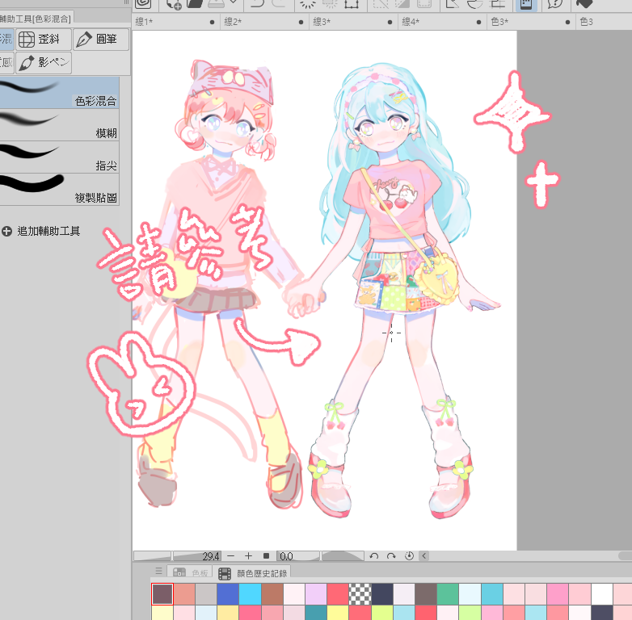The height and width of the screenshot is (620, 632).
Task: Open the CLIP STUDIO launcher icon
Action: click(x=143, y=3)
